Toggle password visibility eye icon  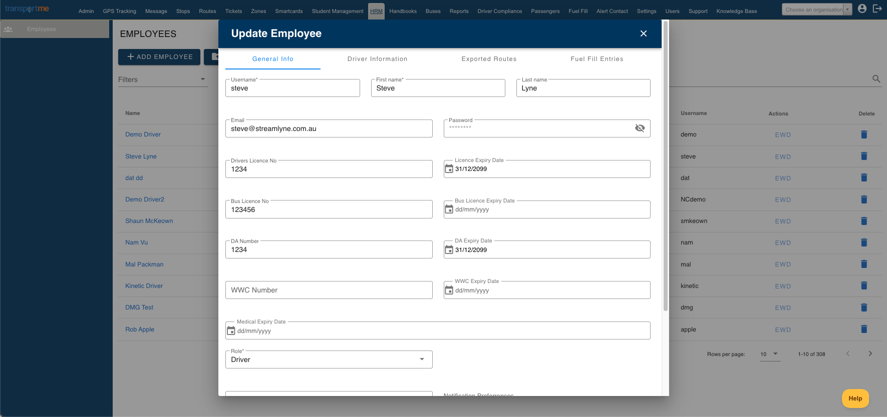[640, 128]
